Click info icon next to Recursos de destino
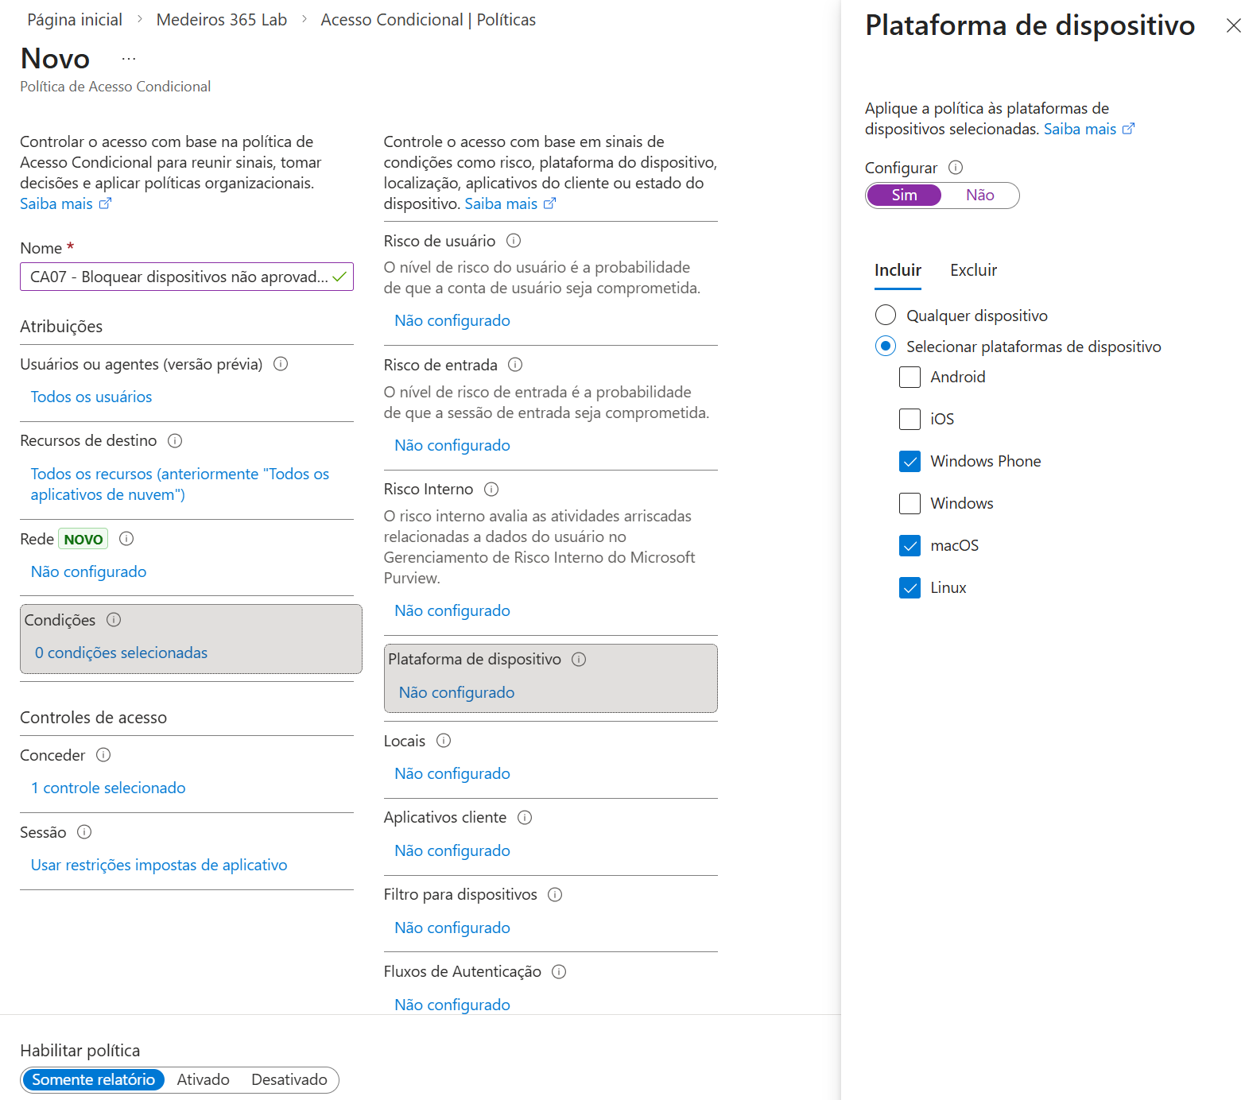This screenshot has width=1245, height=1100. (175, 440)
